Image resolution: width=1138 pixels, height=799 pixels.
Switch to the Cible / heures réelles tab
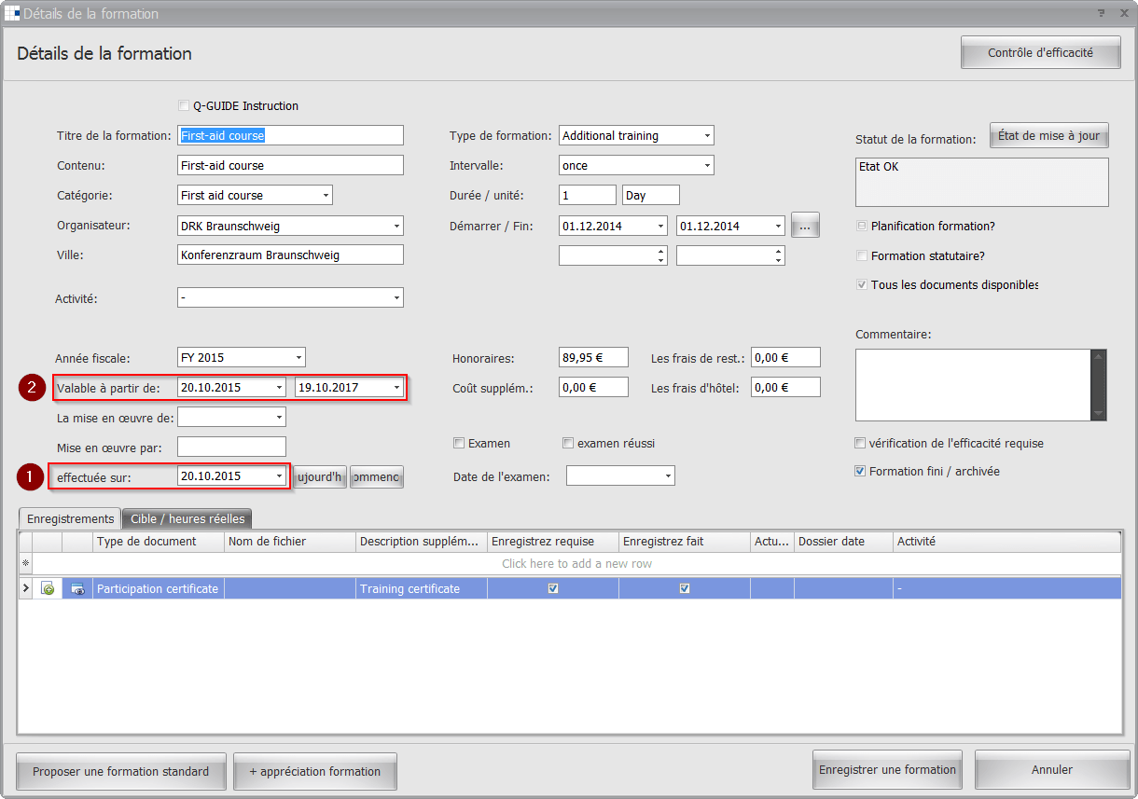(x=187, y=518)
